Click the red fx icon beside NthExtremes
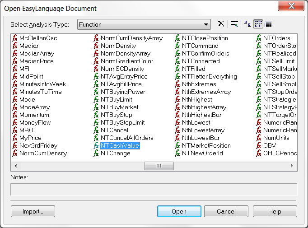The width and height of the screenshot is (308, 228). click(177, 84)
